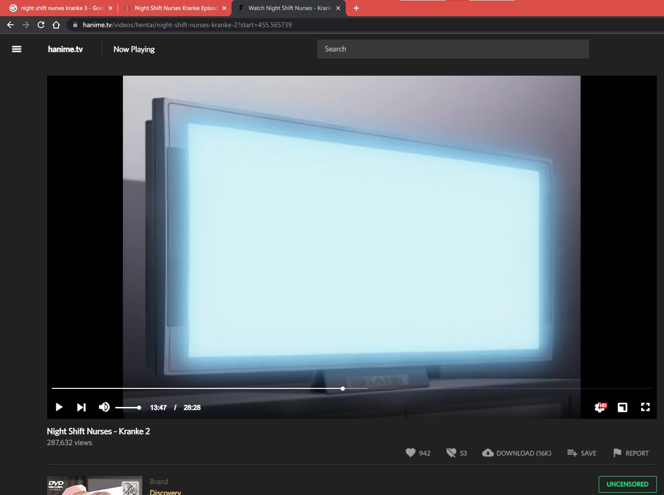The height and width of the screenshot is (495, 664).
Task: Open the hamburger menu in the site header
Action: point(17,49)
